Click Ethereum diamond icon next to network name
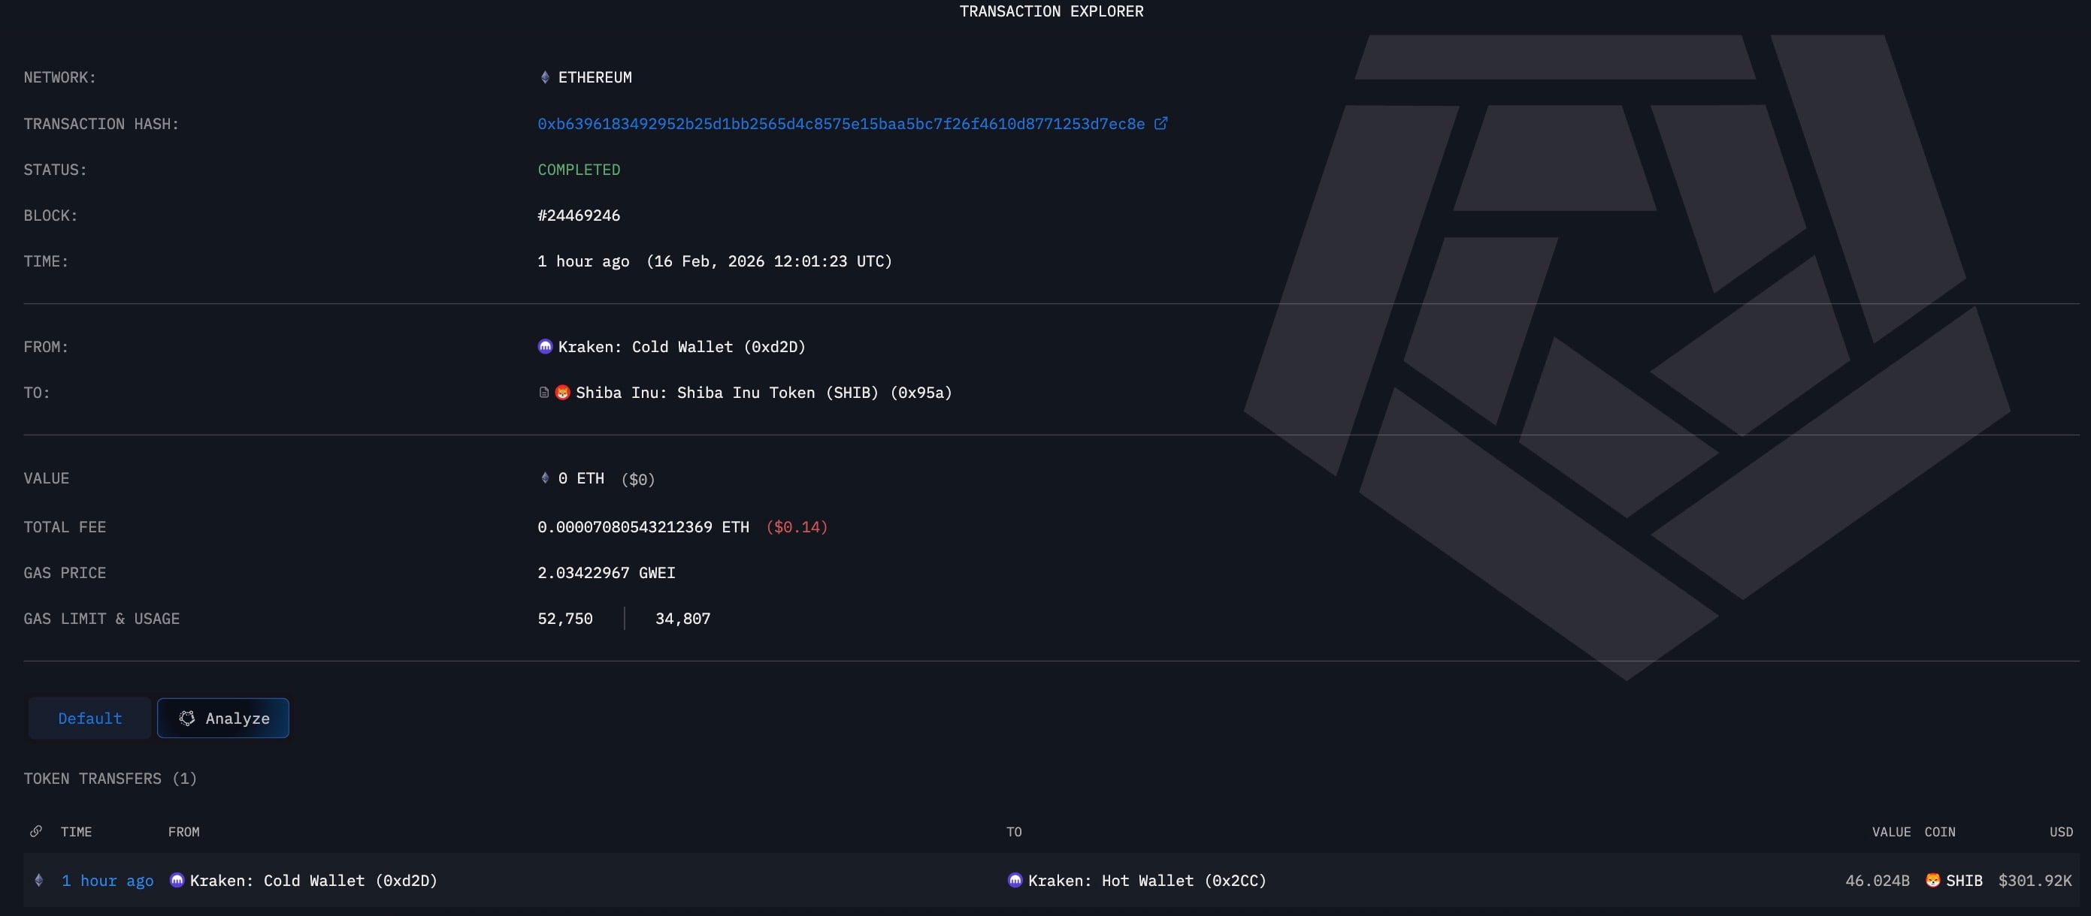Image resolution: width=2091 pixels, height=916 pixels. (x=545, y=77)
